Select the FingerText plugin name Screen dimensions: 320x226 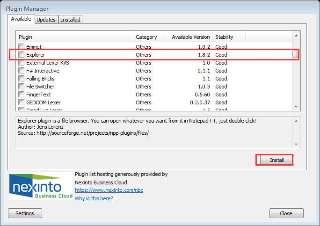tap(38, 95)
